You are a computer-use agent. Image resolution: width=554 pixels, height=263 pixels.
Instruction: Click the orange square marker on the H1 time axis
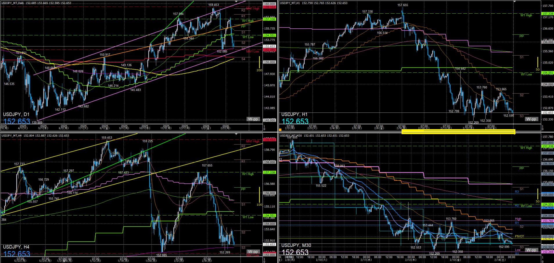pyautogui.click(x=280, y=130)
